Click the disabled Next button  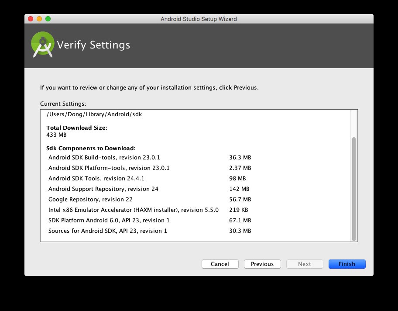[x=305, y=264]
